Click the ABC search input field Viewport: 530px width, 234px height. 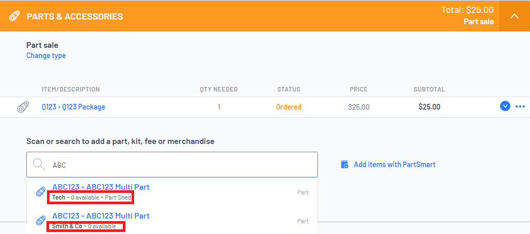pyautogui.click(x=172, y=165)
